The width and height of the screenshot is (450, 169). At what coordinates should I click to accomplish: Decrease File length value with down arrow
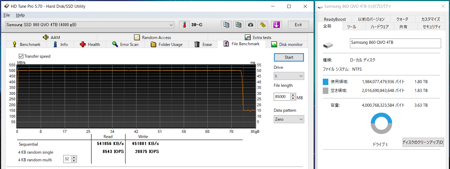[x=293, y=98]
